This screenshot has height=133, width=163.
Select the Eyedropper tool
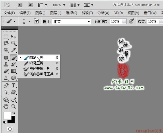point(13,50)
